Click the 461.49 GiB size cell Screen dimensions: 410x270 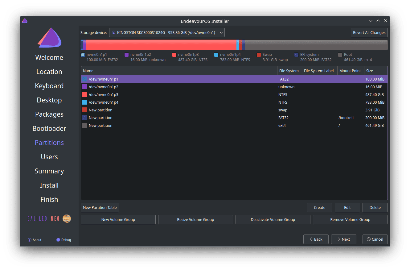pyautogui.click(x=375, y=125)
